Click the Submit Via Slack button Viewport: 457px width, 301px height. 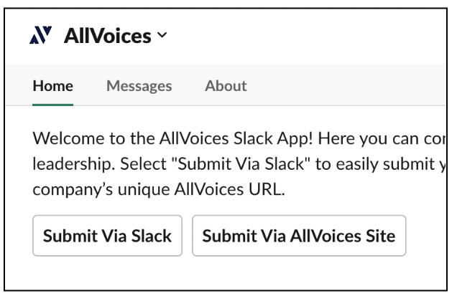(x=107, y=236)
